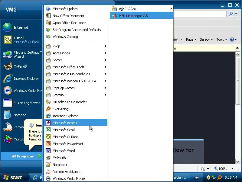Viewport: 242px width, 182px height.
Task: Click the browser search input field
Action: (x=200, y=14)
